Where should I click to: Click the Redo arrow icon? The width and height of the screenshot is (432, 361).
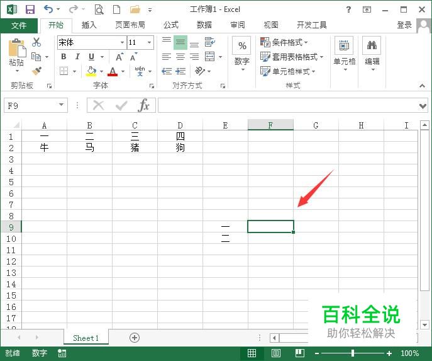pos(74,9)
